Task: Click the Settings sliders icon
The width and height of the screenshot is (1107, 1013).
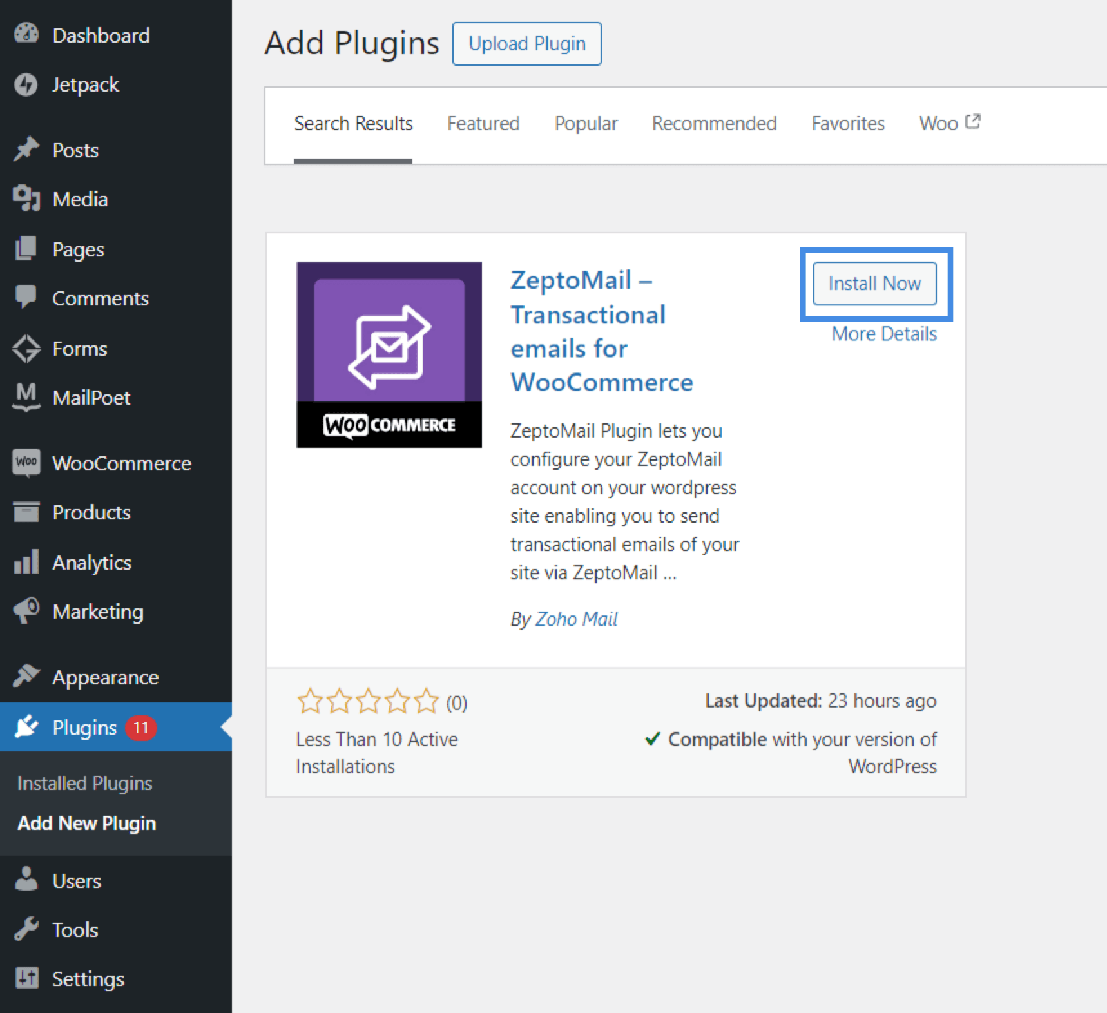Action: pos(26,978)
